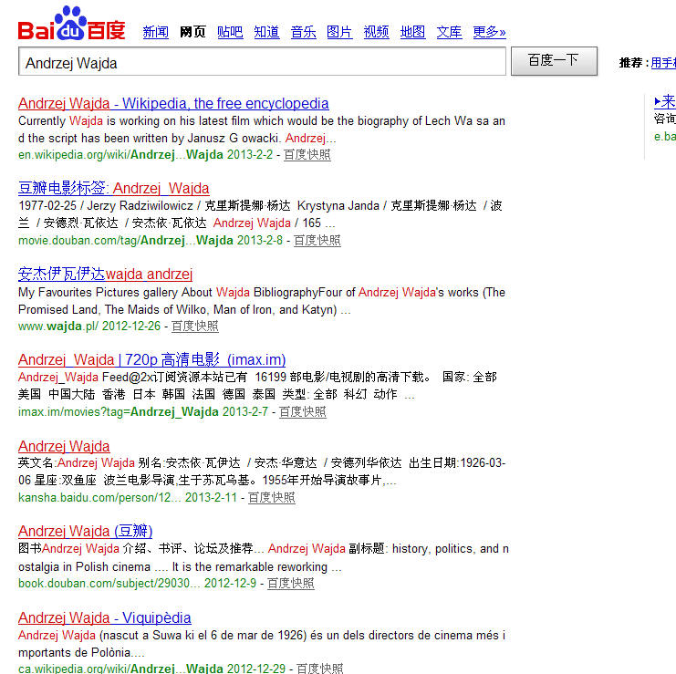Click the kansha.baidu.com/person/12... URL text
This screenshot has width=676, height=674.
coord(100,498)
